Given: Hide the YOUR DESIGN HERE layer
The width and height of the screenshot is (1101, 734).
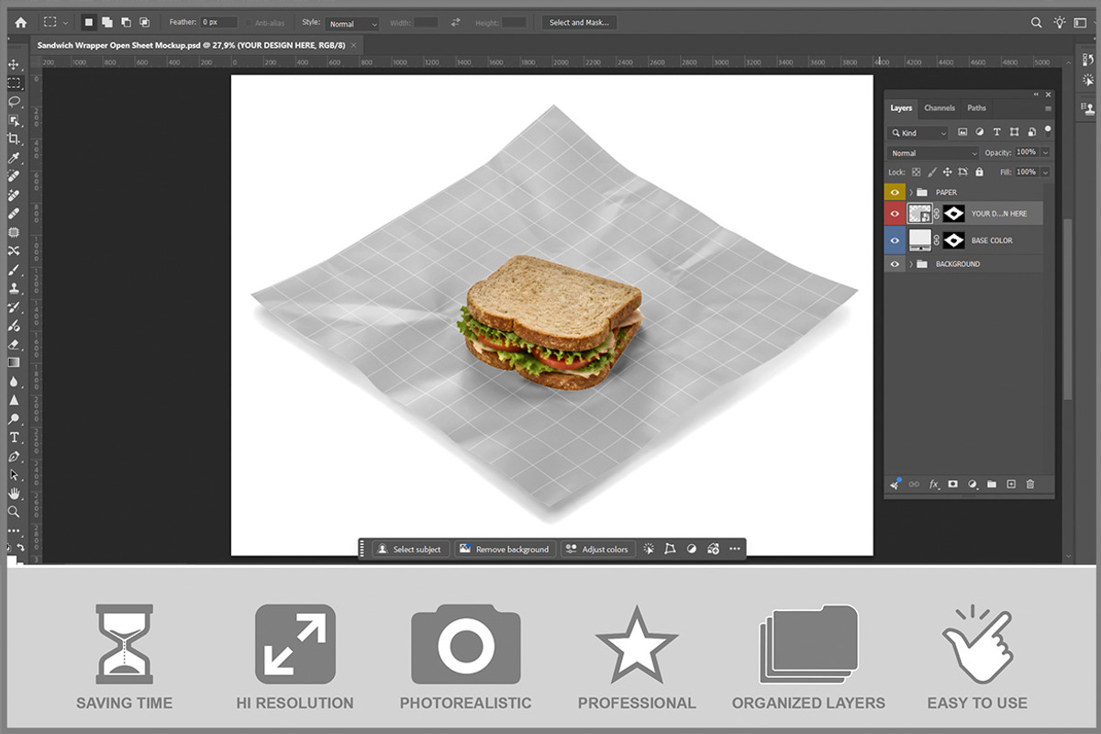Looking at the screenshot, I should coord(895,214).
